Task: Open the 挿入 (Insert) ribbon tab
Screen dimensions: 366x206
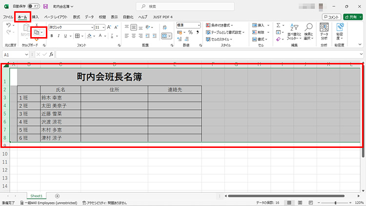Action: click(x=35, y=17)
